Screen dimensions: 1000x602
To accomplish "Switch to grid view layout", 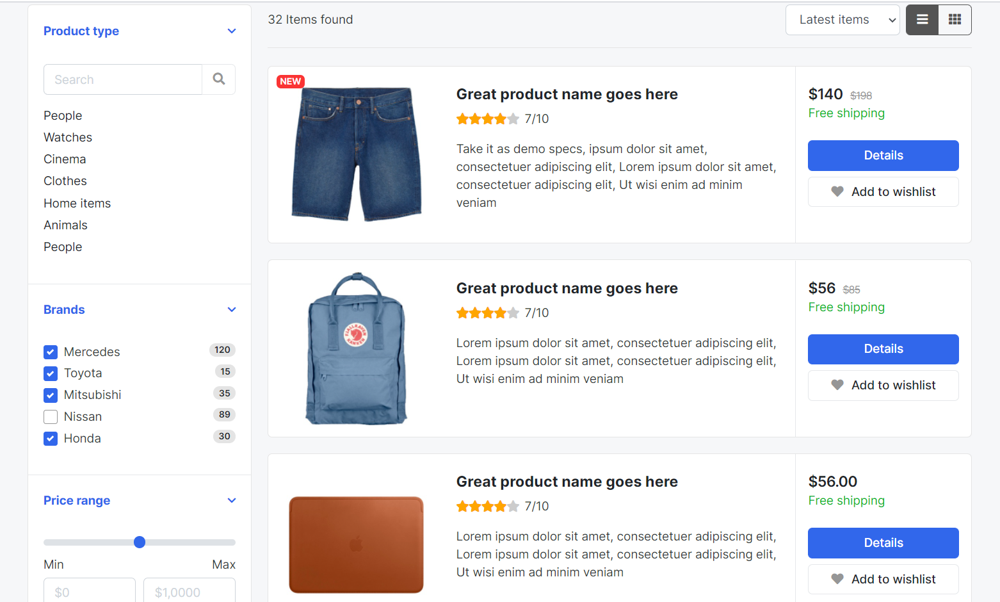I will pyautogui.click(x=955, y=20).
